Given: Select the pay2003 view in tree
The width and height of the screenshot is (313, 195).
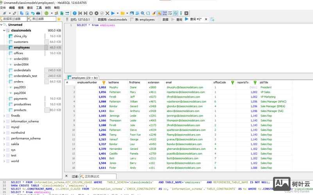Looking at the screenshot, I should [x=20, y=87].
